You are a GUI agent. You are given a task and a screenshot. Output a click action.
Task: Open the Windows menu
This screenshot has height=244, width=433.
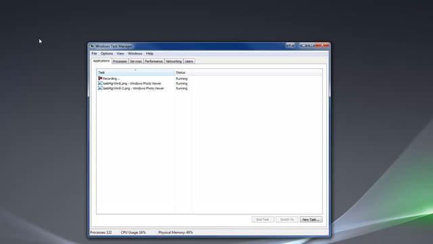pyautogui.click(x=135, y=54)
